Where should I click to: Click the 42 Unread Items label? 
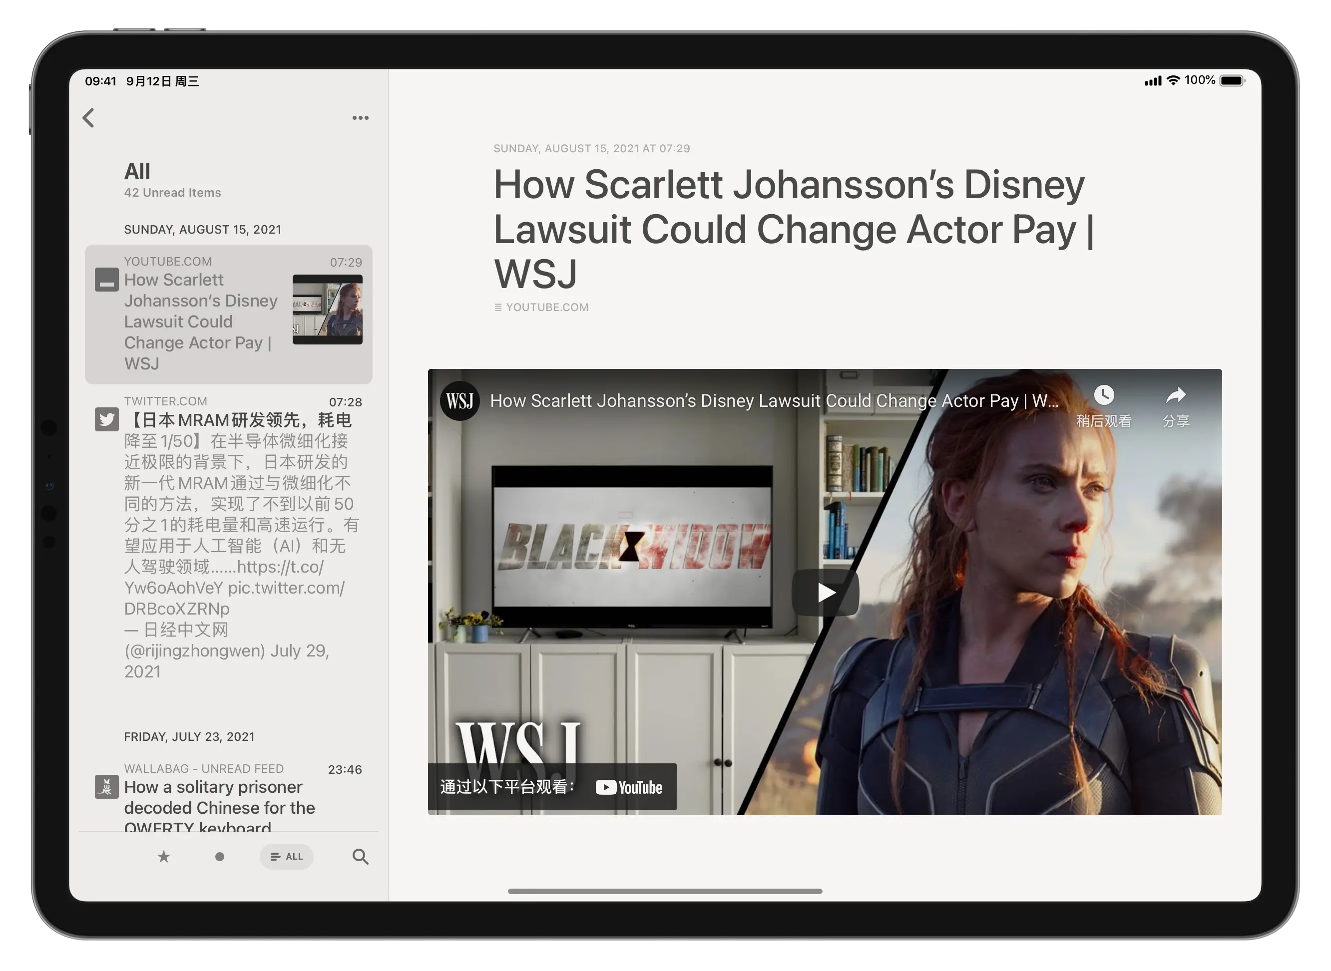(x=172, y=192)
